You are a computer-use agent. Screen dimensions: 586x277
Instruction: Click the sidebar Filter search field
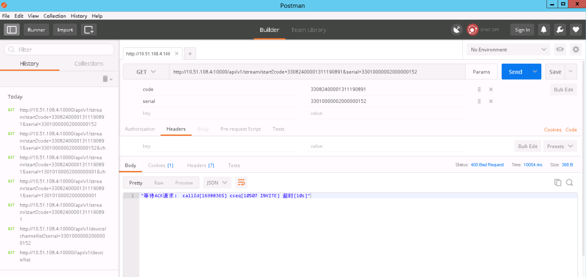[x=59, y=49]
